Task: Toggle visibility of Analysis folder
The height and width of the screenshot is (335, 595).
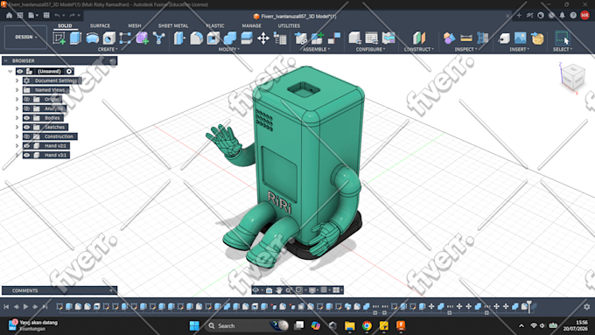Action: (26, 108)
